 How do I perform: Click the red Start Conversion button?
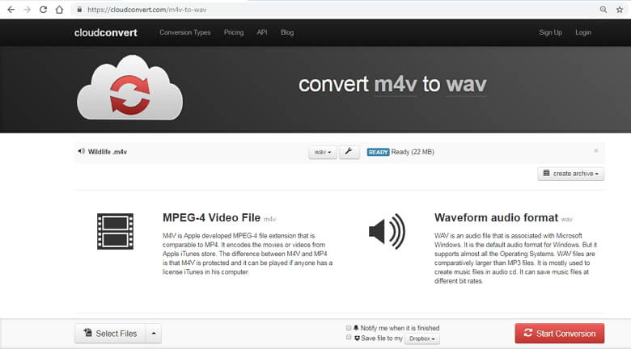tap(560, 334)
